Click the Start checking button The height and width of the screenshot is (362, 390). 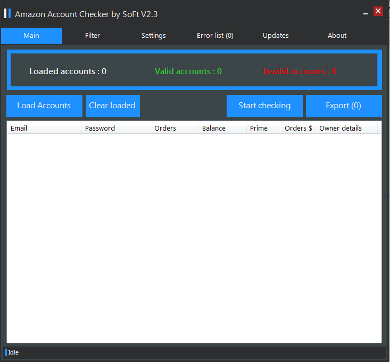click(264, 106)
